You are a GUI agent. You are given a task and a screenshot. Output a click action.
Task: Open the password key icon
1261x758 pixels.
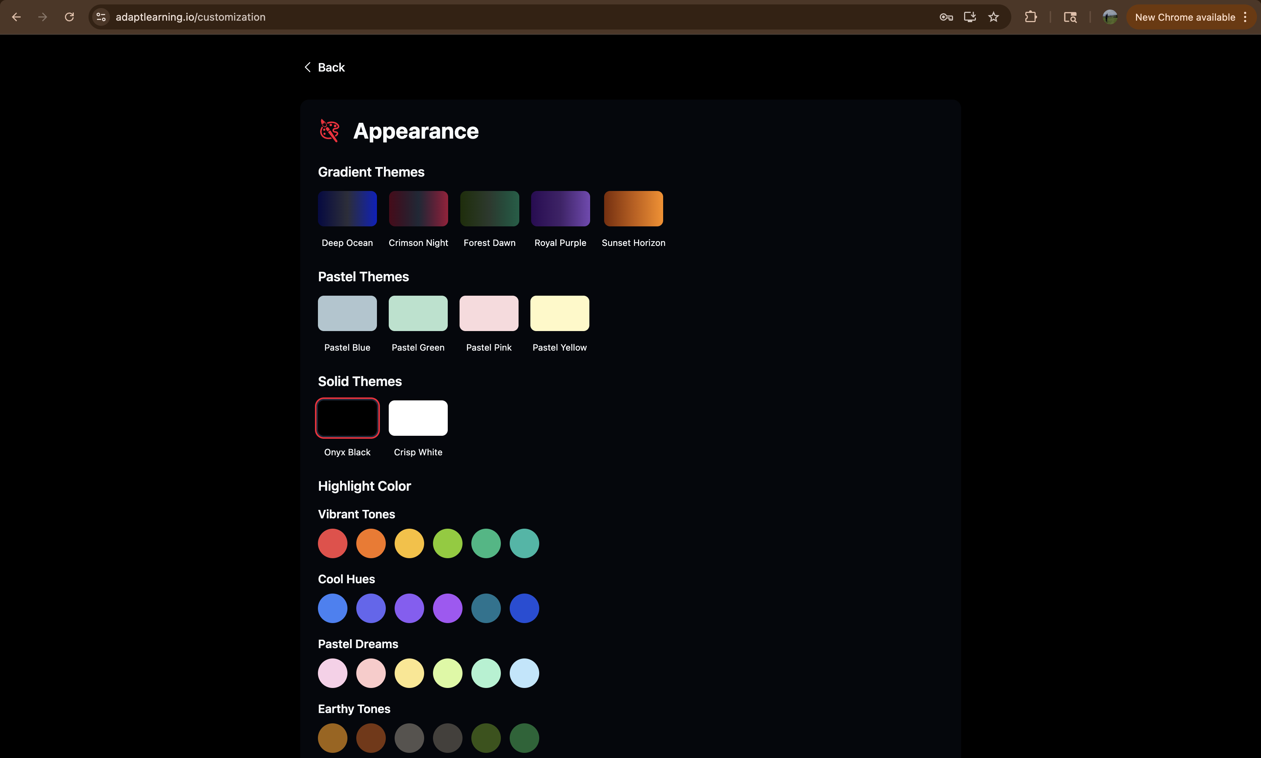coord(946,17)
